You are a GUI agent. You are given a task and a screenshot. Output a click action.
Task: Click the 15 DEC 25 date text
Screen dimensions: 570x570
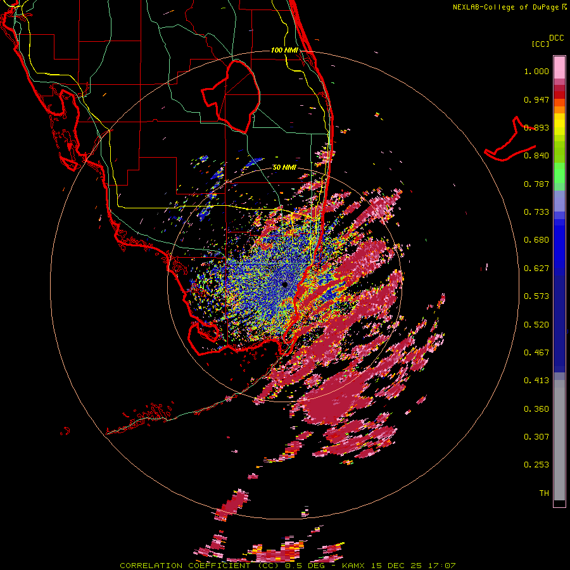396,566
